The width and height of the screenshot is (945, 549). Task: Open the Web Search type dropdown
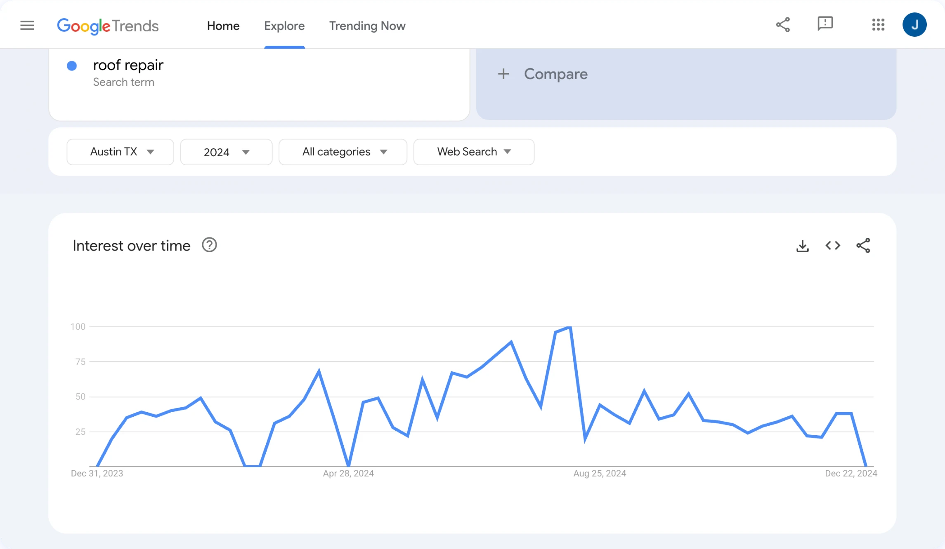[x=473, y=152]
